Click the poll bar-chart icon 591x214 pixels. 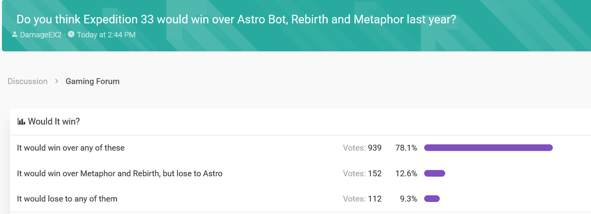(21, 122)
